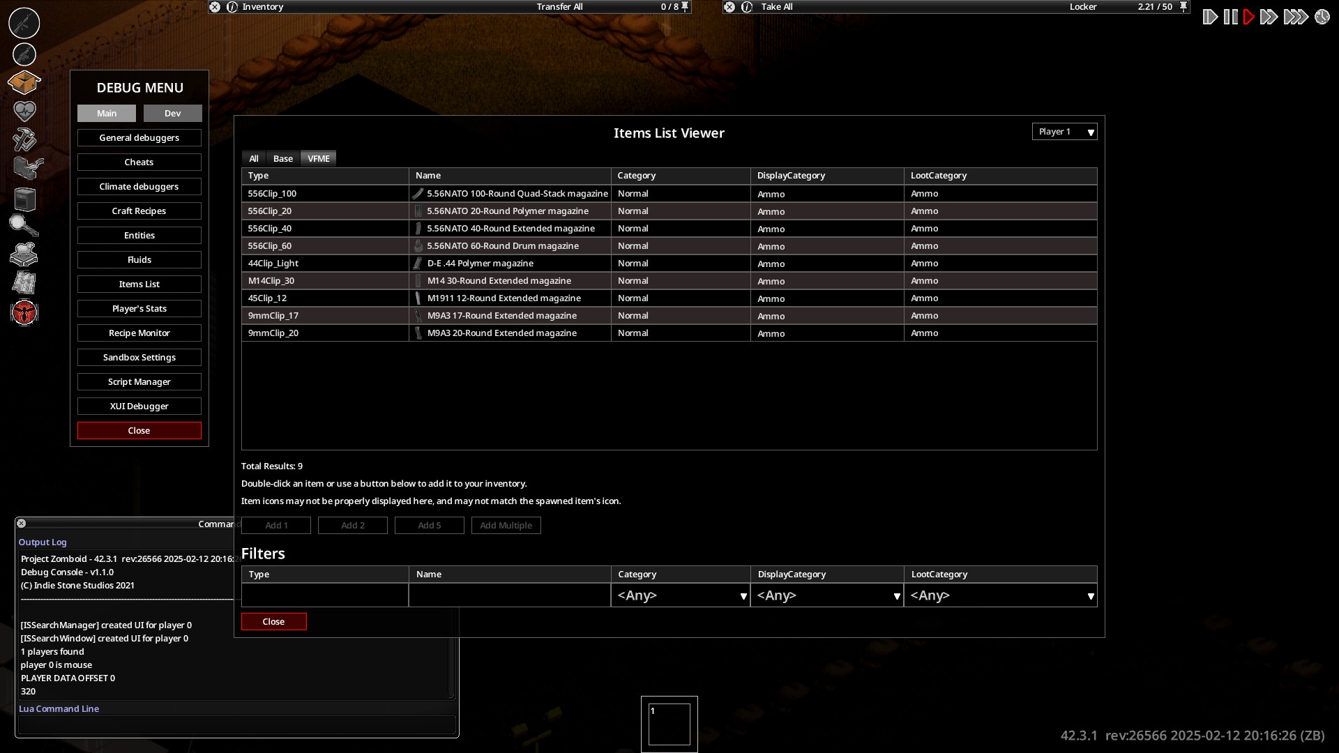Click the Name filter input field
Screen dimensions: 1339x753
tap(510, 595)
